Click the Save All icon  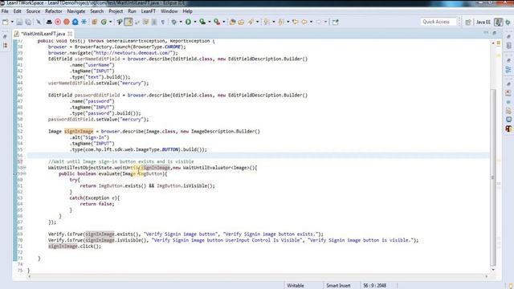point(28,22)
